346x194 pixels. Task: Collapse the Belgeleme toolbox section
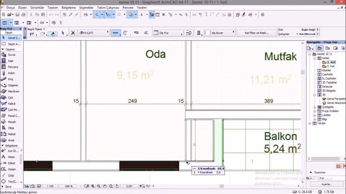[3, 145]
